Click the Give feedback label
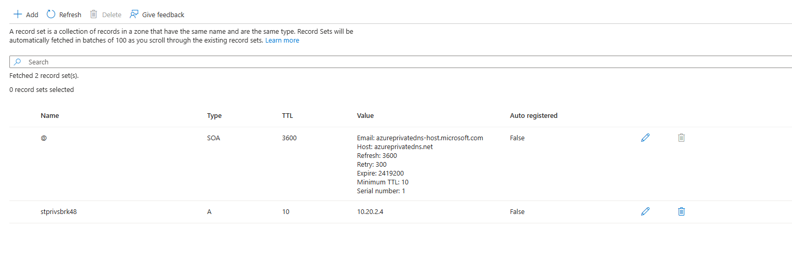The height and width of the screenshot is (254, 792). (163, 15)
